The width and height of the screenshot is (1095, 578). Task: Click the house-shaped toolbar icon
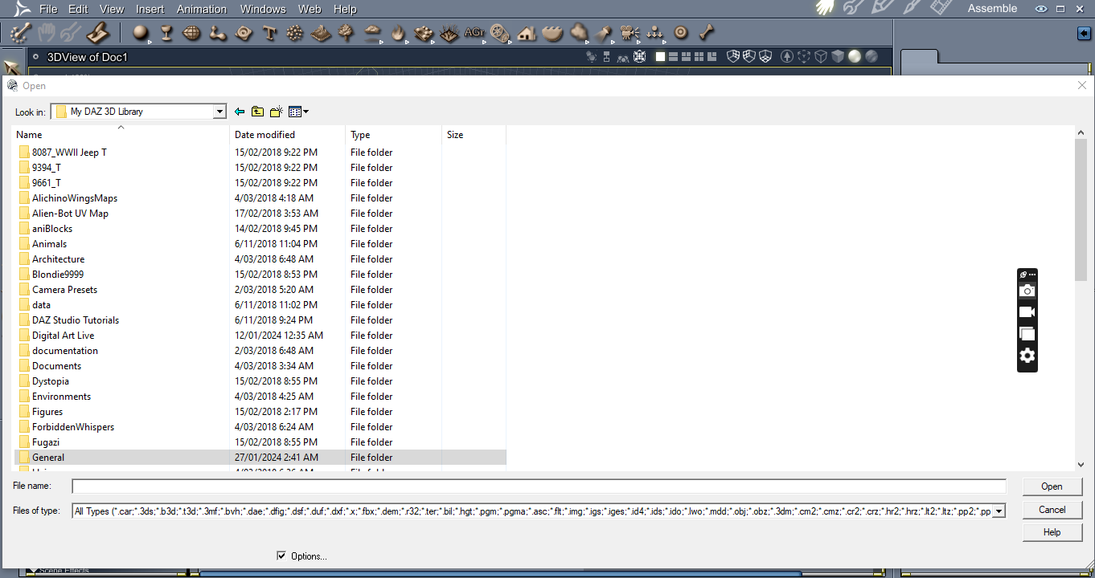(x=527, y=33)
